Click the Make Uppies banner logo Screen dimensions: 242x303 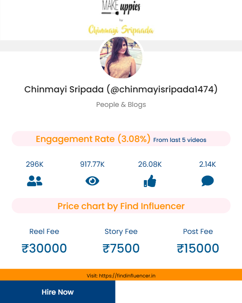click(x=121, y=18)
